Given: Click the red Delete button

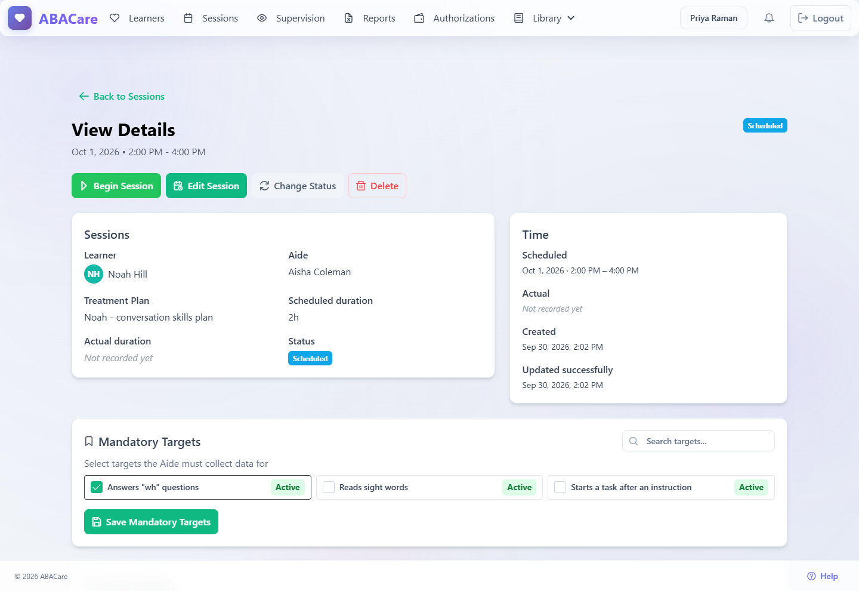Looking at the screenshot, I should [377, 186].
